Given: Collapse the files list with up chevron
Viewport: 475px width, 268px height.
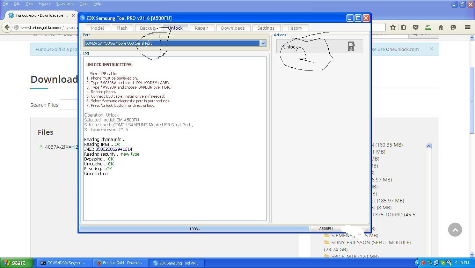Looking at the screenshot, I should pos(429,146).
